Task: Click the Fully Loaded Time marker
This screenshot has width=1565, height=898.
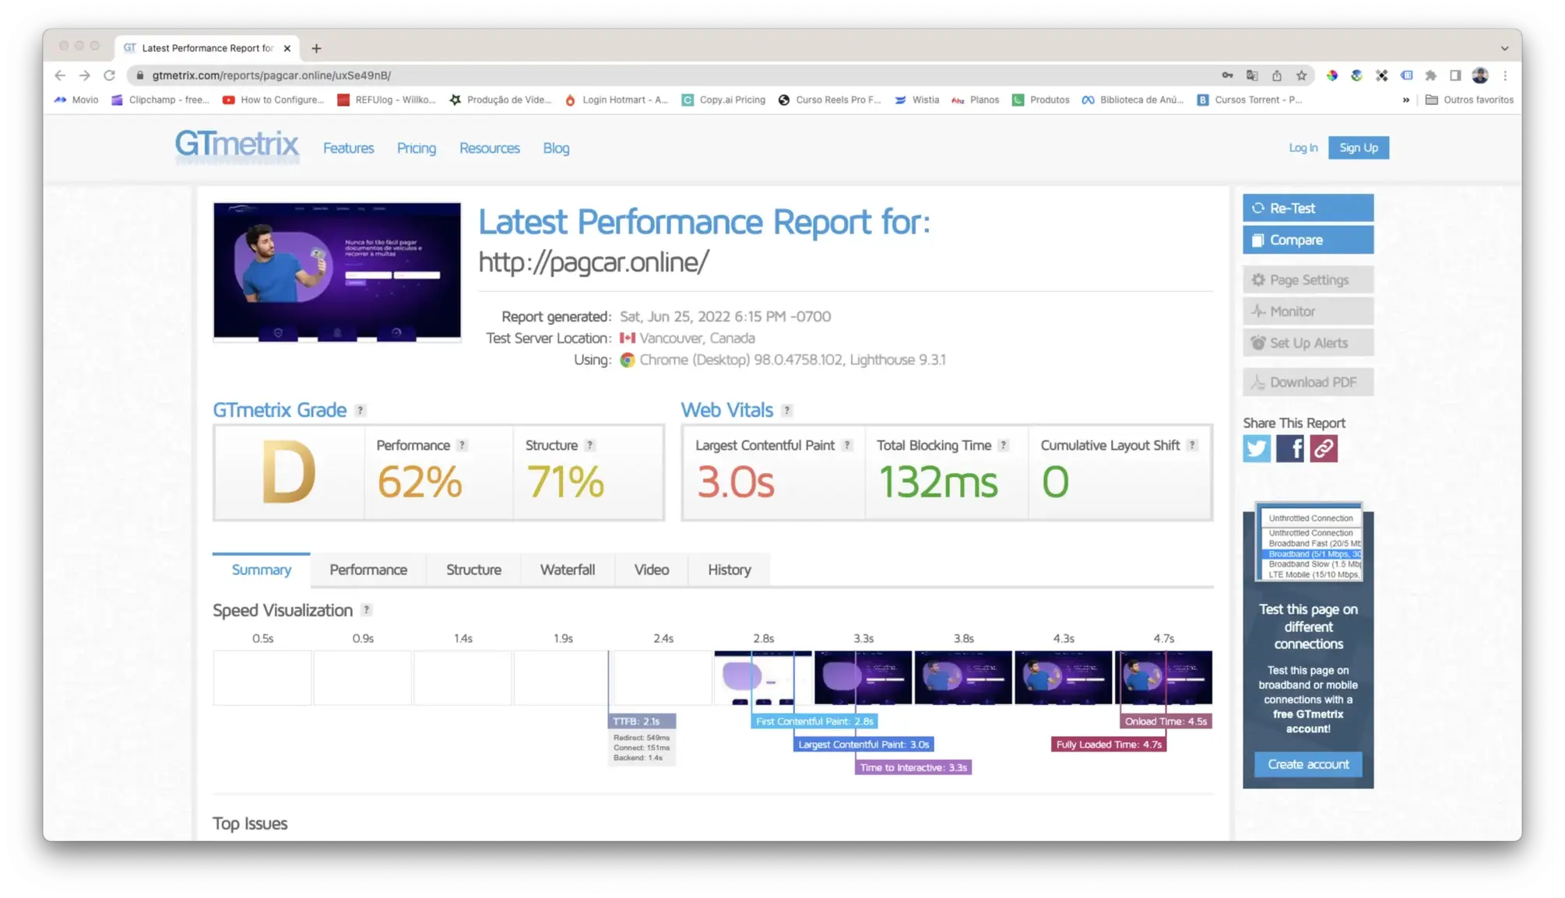Action: (1109, 745)
